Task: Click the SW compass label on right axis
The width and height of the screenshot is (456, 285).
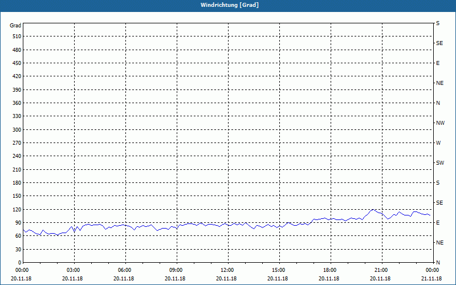Action: point(440,163)
